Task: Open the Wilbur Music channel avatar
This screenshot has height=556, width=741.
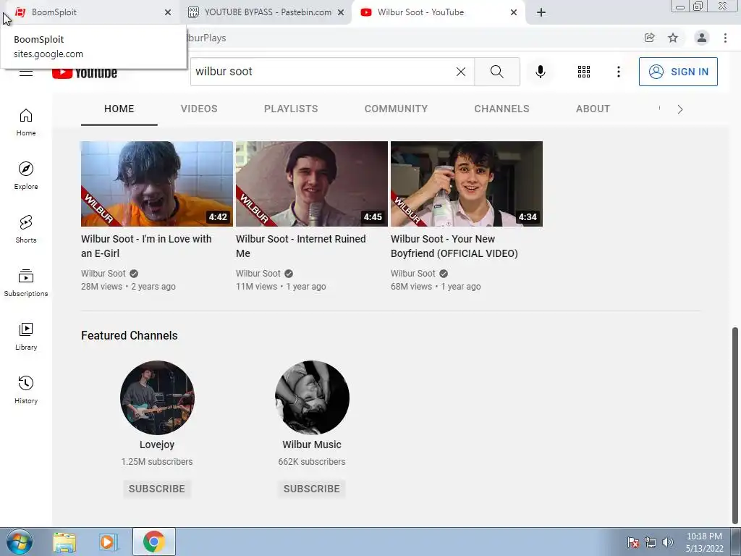Action: click(312, 397)
